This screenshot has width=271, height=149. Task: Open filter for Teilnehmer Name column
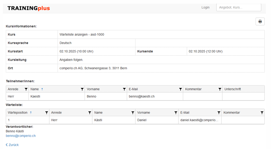(82, 89)
